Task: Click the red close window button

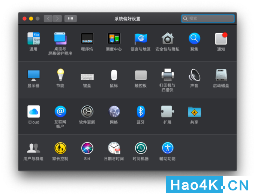Action: coord(24,18)
